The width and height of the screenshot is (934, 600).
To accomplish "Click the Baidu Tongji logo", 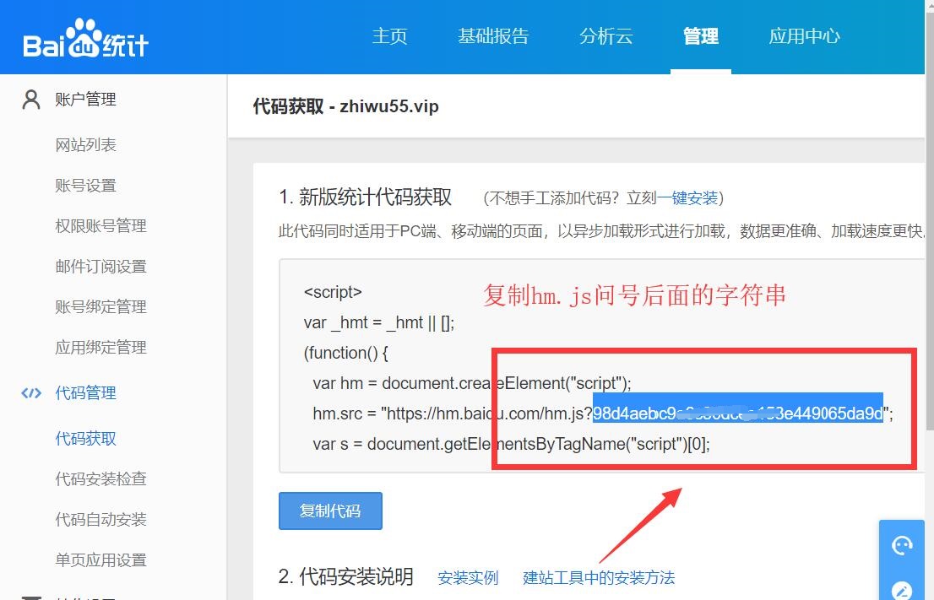I will [85, 39].
